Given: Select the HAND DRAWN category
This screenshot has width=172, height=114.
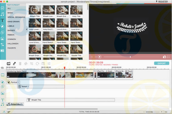Looking at the screenshot, I should pyautogui.click(x=13, y=22).
